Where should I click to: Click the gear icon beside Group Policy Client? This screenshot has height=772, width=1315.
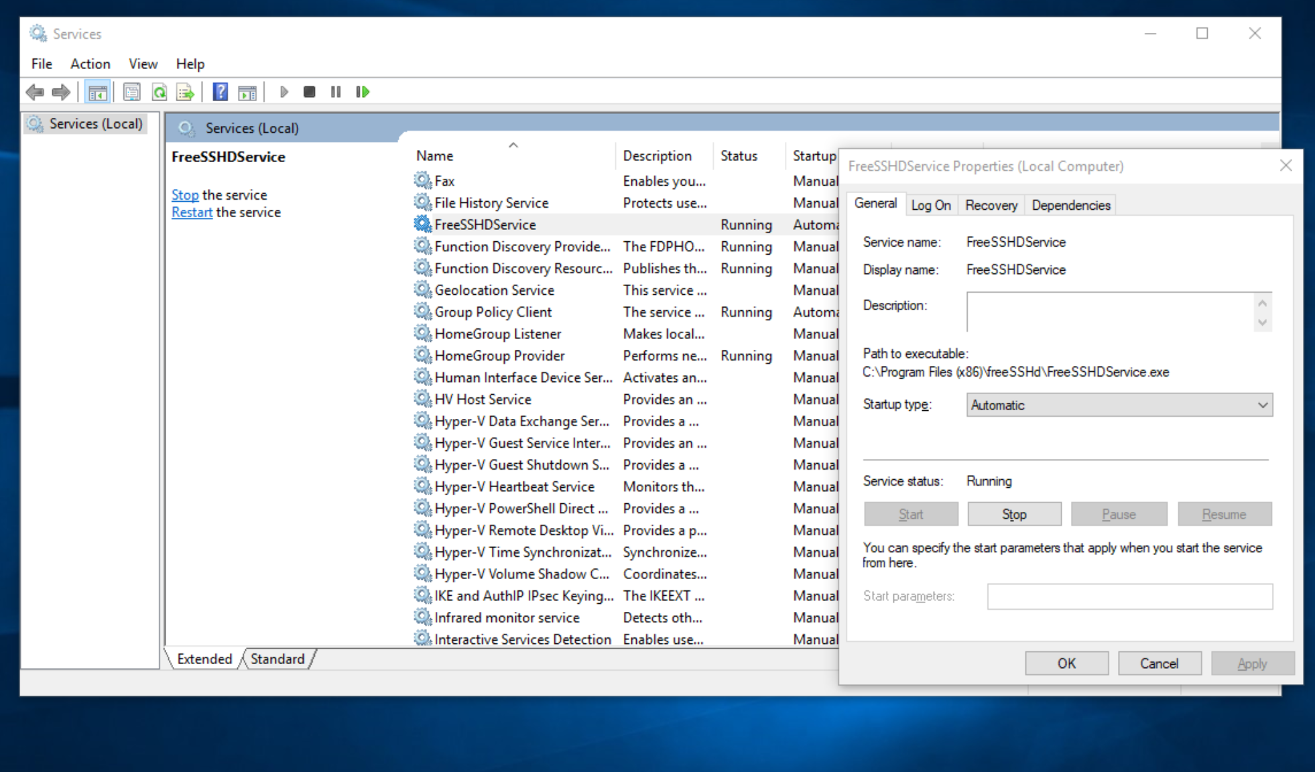tap(422, 312)
